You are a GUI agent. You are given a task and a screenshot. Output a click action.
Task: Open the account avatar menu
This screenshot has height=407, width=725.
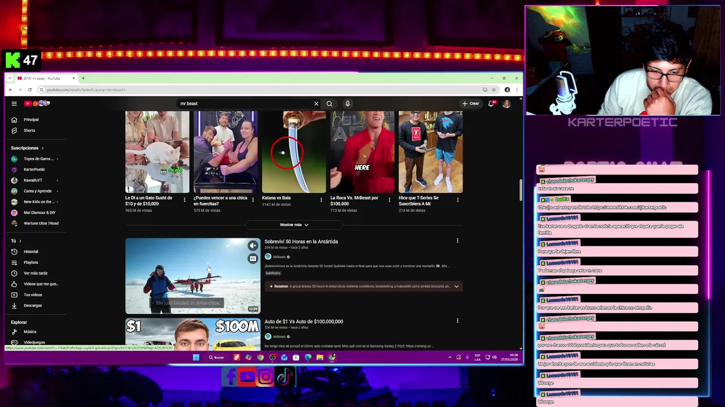pyautogui.click(x=506, y=103)
